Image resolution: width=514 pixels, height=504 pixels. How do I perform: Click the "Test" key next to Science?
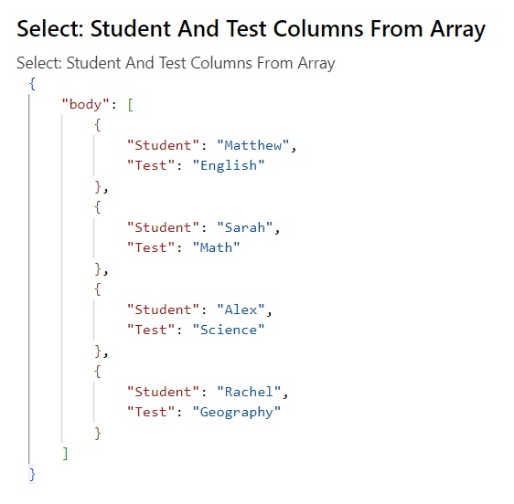click(151, 330)
